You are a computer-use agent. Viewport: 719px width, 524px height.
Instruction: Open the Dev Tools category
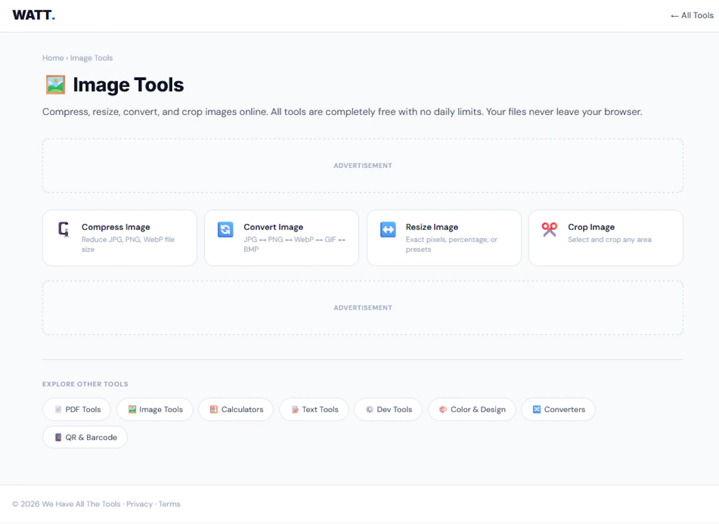[x=388, y=409]
